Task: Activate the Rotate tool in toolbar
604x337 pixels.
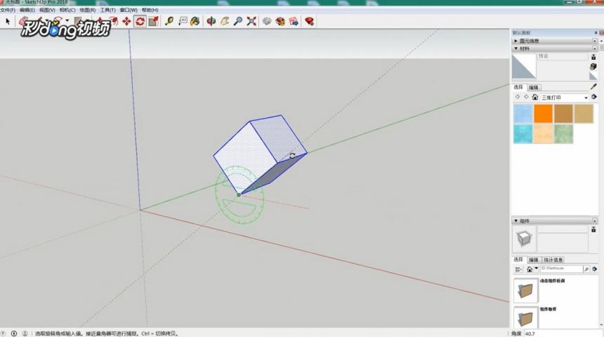Action: coord(140,22)
